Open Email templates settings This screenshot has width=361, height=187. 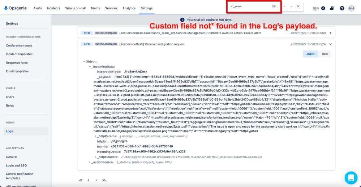click(17, 71)
